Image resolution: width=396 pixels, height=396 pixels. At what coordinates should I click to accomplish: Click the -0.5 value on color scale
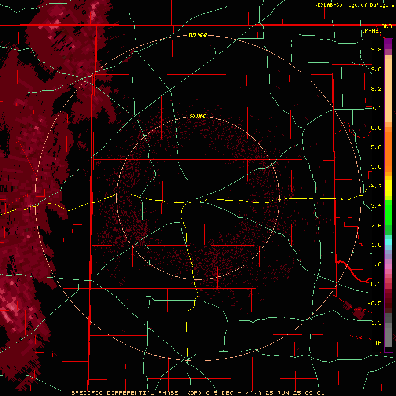coord(374,304)
